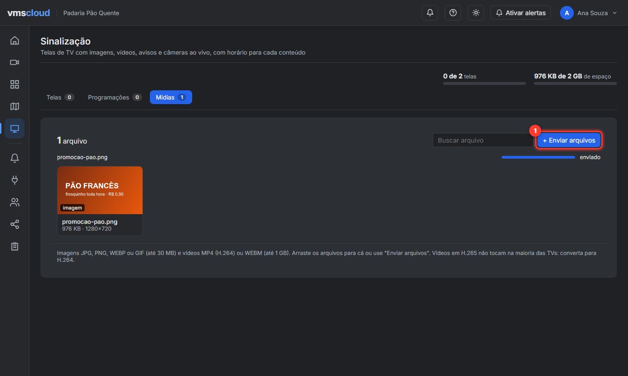The height and width of the screenshot is (376, 628).
Task: Click the Enviar arquivos button
Action: click(x=569, y=140)
